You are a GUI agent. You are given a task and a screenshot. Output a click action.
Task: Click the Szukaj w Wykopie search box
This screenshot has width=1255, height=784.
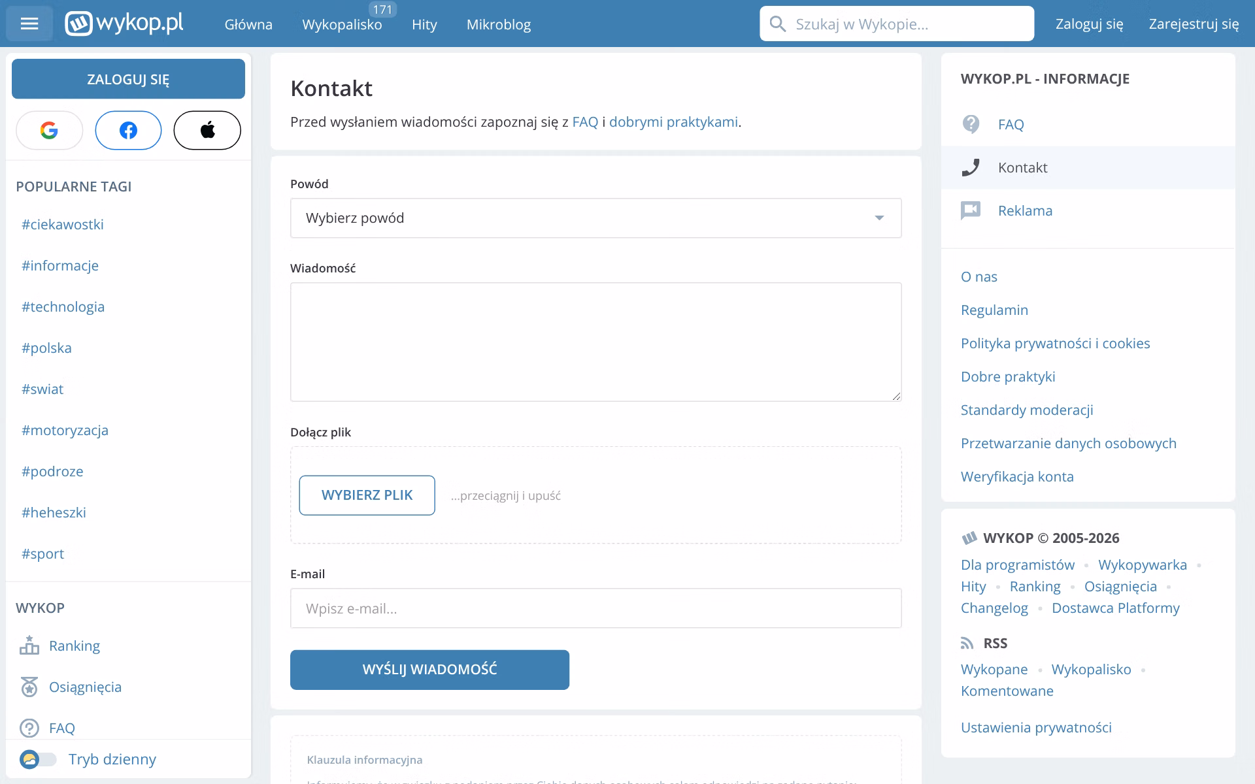(x=897, y=24)
